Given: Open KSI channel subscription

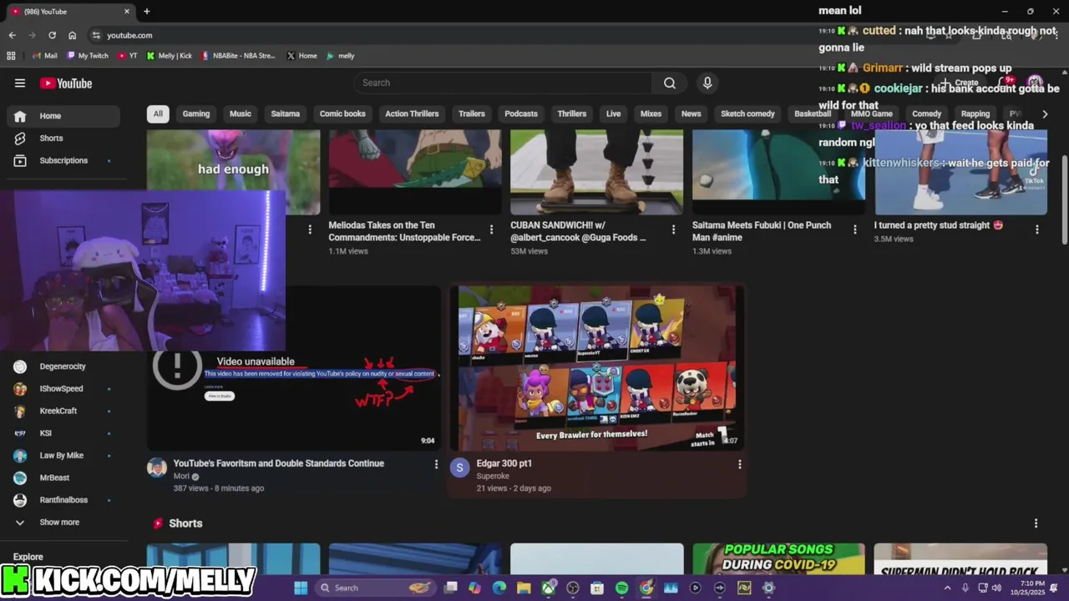Looking at the screenshot, I should [63, 433].
